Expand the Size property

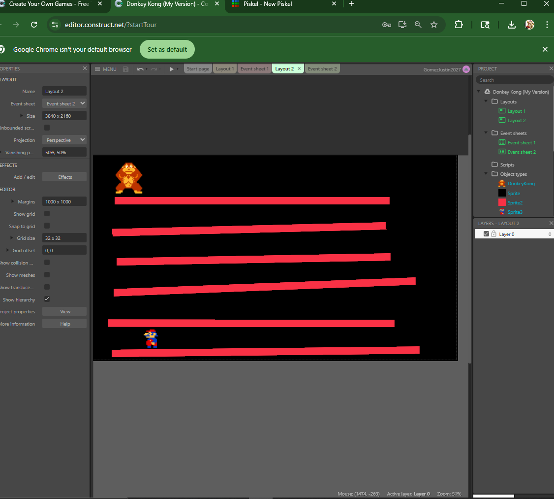click(21, 116)
